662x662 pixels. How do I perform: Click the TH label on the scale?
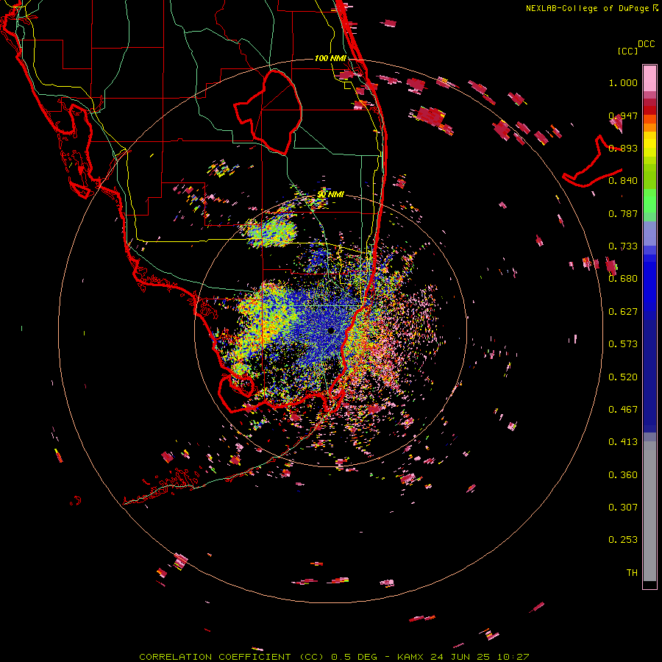pyautogui.click(x=632, y=573)
